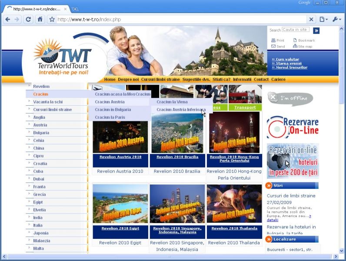Screen dimensions: 346x261
Task: Click the browser Back arrow button
Action: (x=7, y=19)
